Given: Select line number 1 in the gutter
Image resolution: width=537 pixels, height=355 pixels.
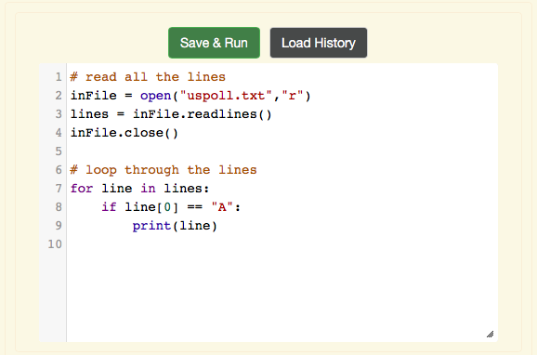Looking at the screenshot, I should point(59,77).
